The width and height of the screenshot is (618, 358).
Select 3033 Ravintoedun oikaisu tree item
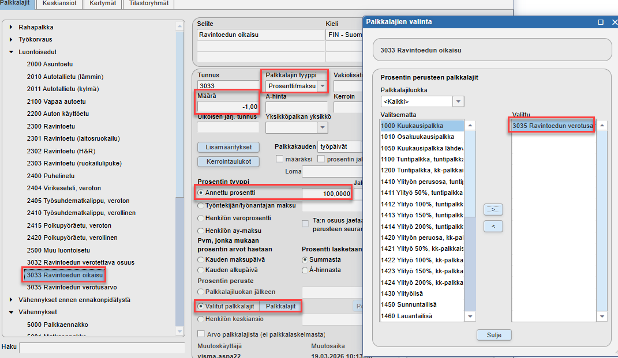click(65, 275)
